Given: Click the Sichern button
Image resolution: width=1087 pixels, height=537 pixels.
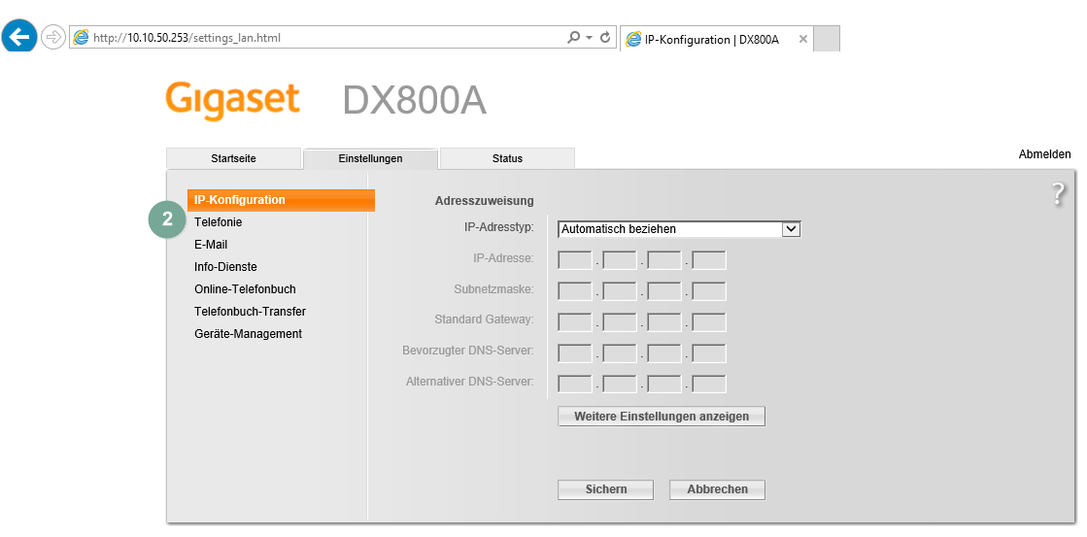Looking at the screenshot, I should (x=605, y=489).
